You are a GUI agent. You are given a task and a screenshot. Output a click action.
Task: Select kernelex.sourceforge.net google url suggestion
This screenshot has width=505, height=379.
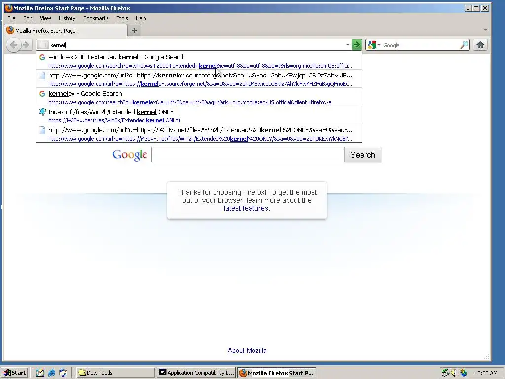[x=199, y=78]
